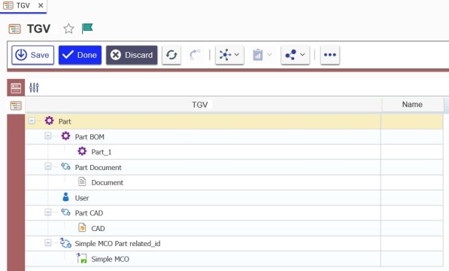Click the Name column header
449x271 pixels.
click(x=412, y=105)
